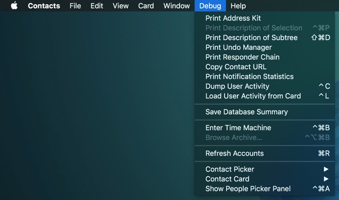Image resolution: width=339 pixels, height=200 pixels.
Task: Select Print Description of Subtree
Action: coord(265,38)
